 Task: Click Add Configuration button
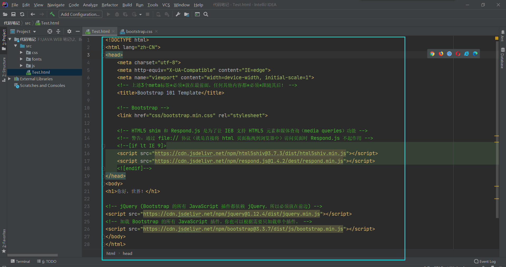pos(80,14)
